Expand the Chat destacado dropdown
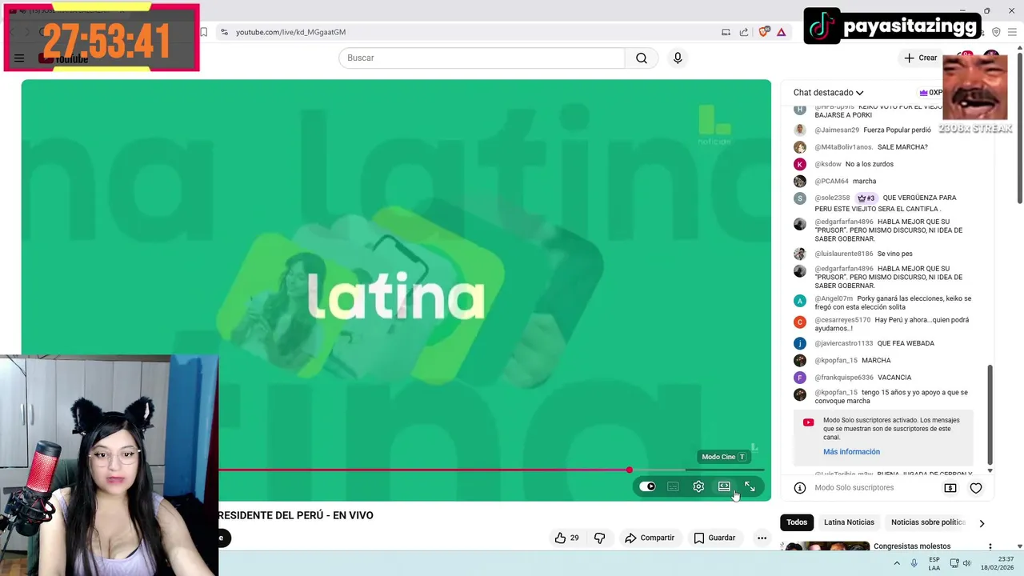This screenshot has width=1024, height=576. [829, 93]
